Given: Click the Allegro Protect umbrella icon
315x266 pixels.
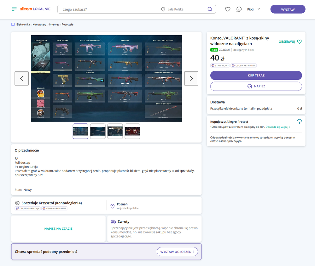Looking at the screenshot, I should [299, 121].
